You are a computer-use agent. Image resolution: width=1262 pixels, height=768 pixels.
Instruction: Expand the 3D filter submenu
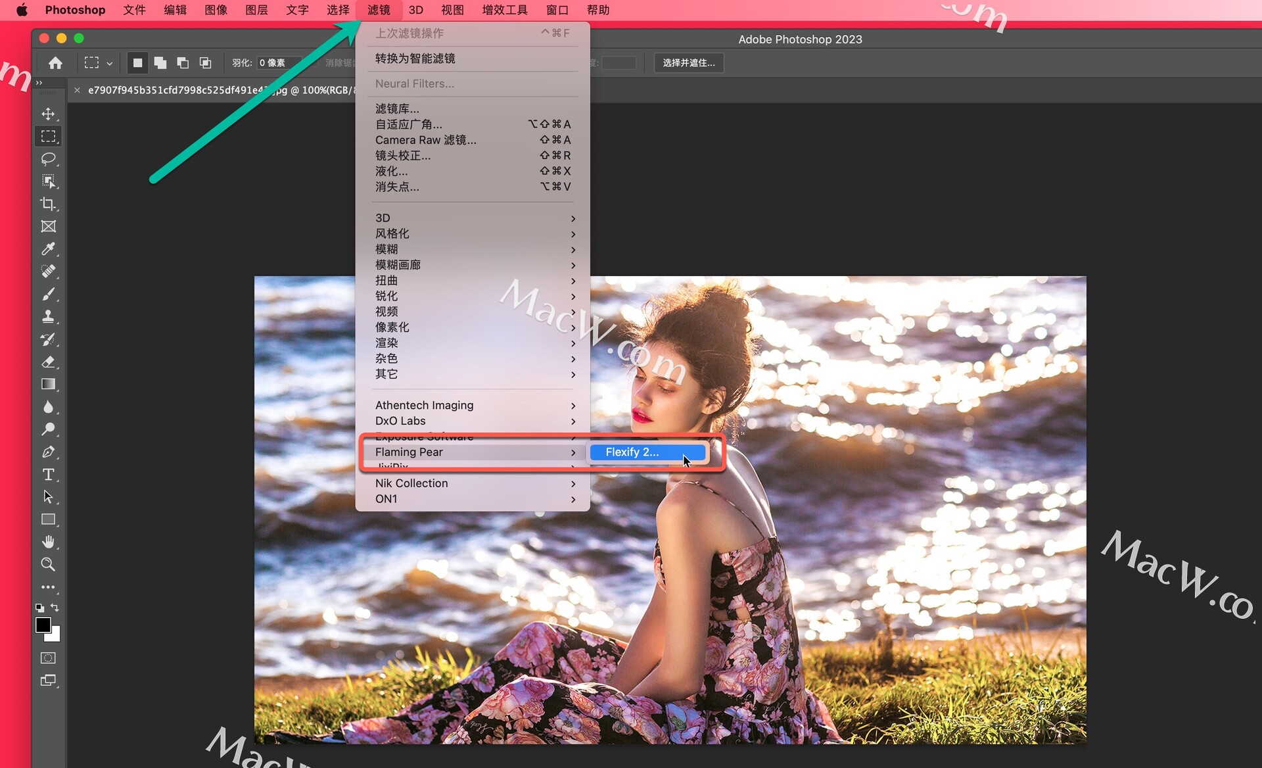click(x=473, y=218)
